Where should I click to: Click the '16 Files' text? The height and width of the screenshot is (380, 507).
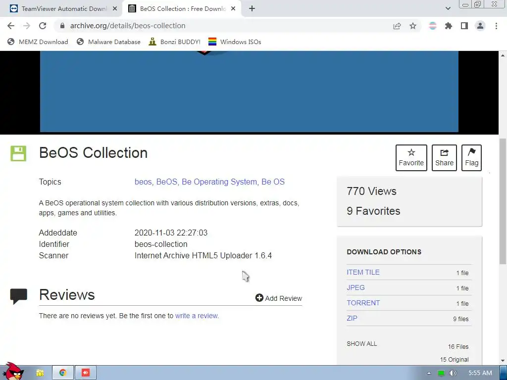(458, 347)
